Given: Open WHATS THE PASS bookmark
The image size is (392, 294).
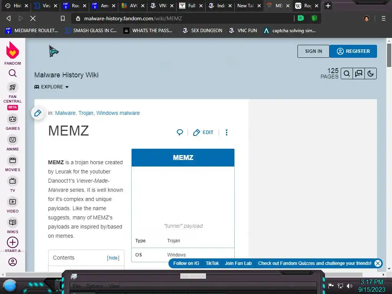Looking at the screenshot, I should [148, 31].
